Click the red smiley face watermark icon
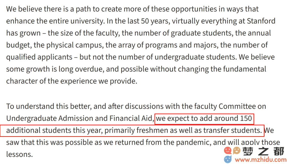This screenshot has width=287, height=164. [228, 151]
